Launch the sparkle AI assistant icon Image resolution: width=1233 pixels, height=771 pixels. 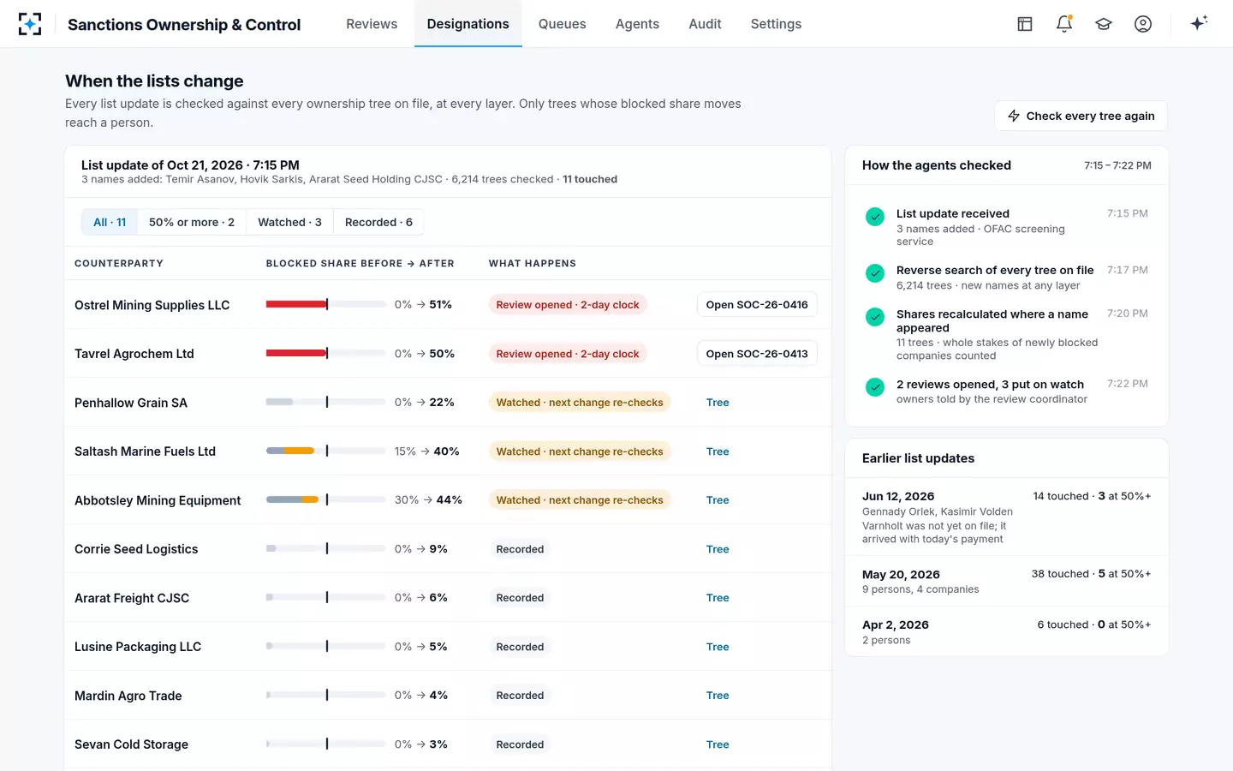(x=1199, y=23)
